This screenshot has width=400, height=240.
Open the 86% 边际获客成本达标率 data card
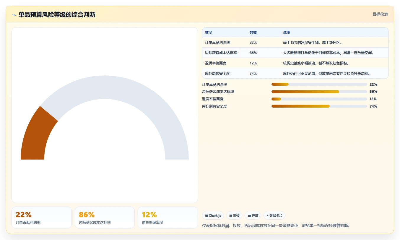click(105, 218)
